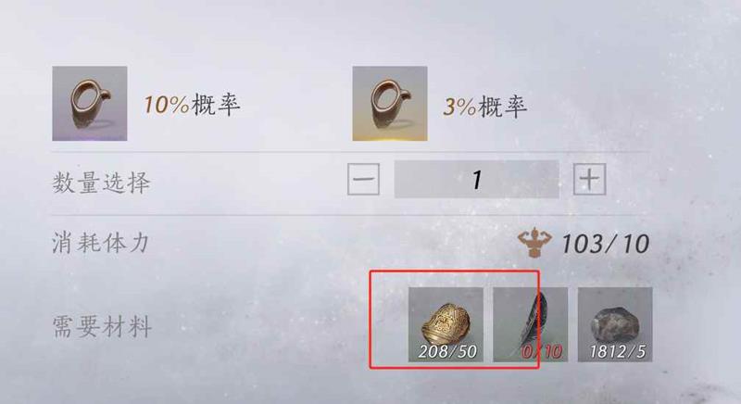Open the gray stone material slot
This screenshot has height=404, width=741.
(615, 324)
